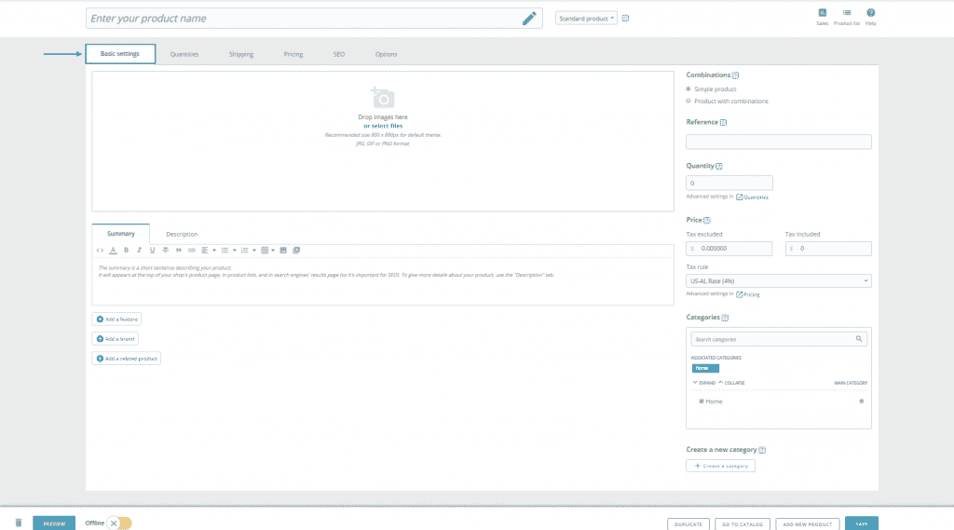Screen dimensions: 954x530
Task: Apply underline formatting in summary editor
Action: coord(152,250)
